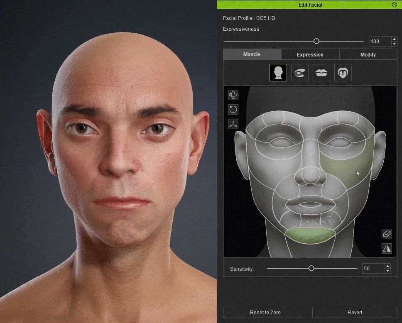The width and height of the screenshot is (402, 323).
Task: Decrease Expressiveness value with down arrow
Action: (x=394, y=44)
